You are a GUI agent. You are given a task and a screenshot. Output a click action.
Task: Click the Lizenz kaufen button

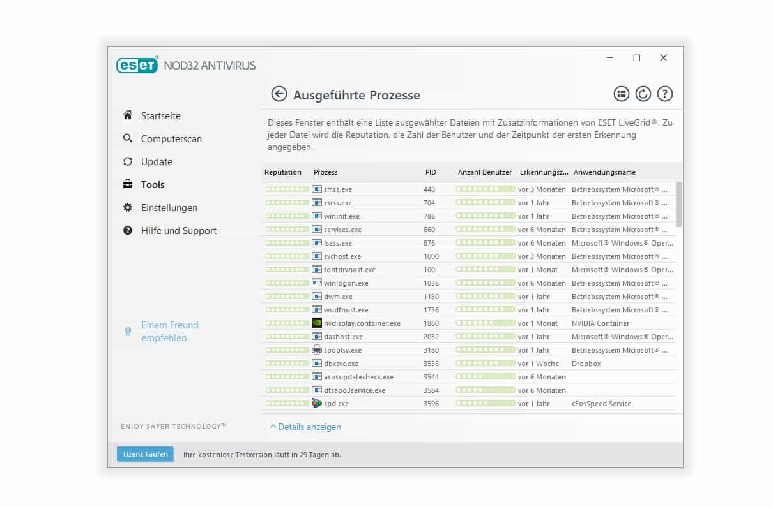[145, 454]
